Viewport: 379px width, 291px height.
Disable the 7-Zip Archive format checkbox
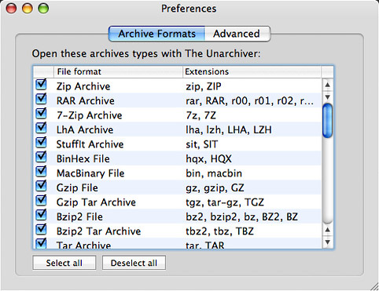click(x=41, y=114)
